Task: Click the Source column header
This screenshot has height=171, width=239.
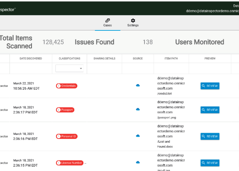Action: pos(138,58)
